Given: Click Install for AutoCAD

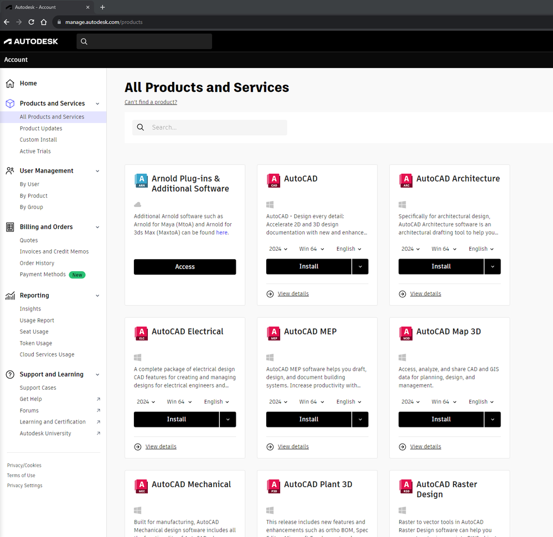Looking at the screenshot, I should pos(308,266).
